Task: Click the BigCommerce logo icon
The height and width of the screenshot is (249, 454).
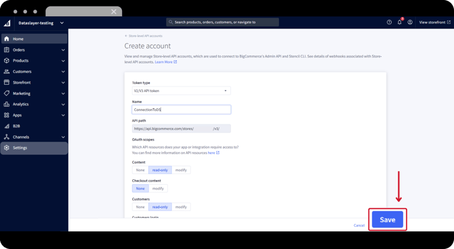Action: click(x=7, y=23)
